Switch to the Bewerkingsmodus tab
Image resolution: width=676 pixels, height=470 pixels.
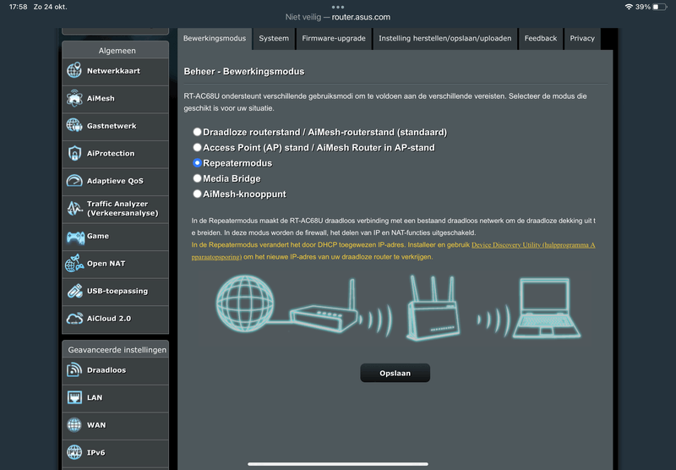(215, 38)
